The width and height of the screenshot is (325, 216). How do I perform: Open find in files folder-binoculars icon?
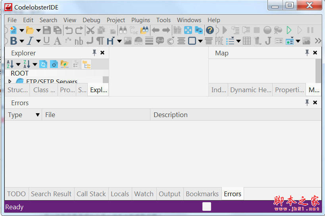point(144,30)
